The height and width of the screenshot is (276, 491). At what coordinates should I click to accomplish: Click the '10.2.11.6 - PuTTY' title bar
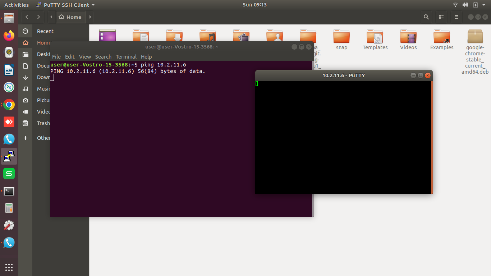point(344,75)
